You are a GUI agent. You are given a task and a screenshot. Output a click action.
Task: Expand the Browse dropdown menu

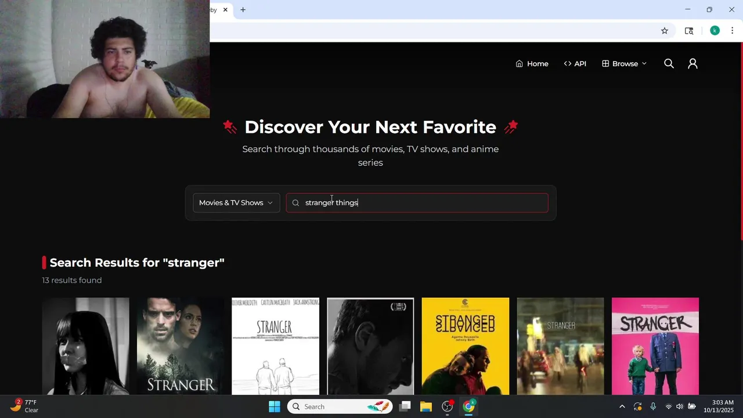(x=624, y=64)
